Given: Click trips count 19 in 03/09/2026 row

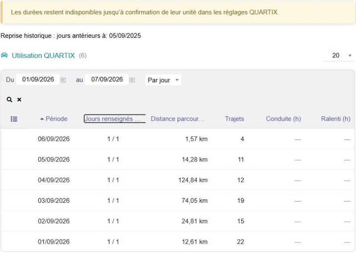Looking at the screenshot, I should 241,201.
